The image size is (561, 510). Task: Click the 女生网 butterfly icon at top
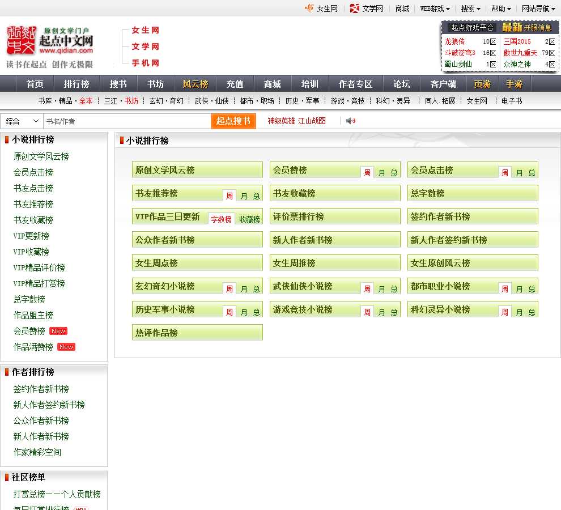[x=309, y=8]
